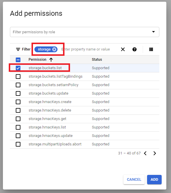
Task: Check storage.buckets.setIamPolicy permission
Action: (x=18, y=85)
